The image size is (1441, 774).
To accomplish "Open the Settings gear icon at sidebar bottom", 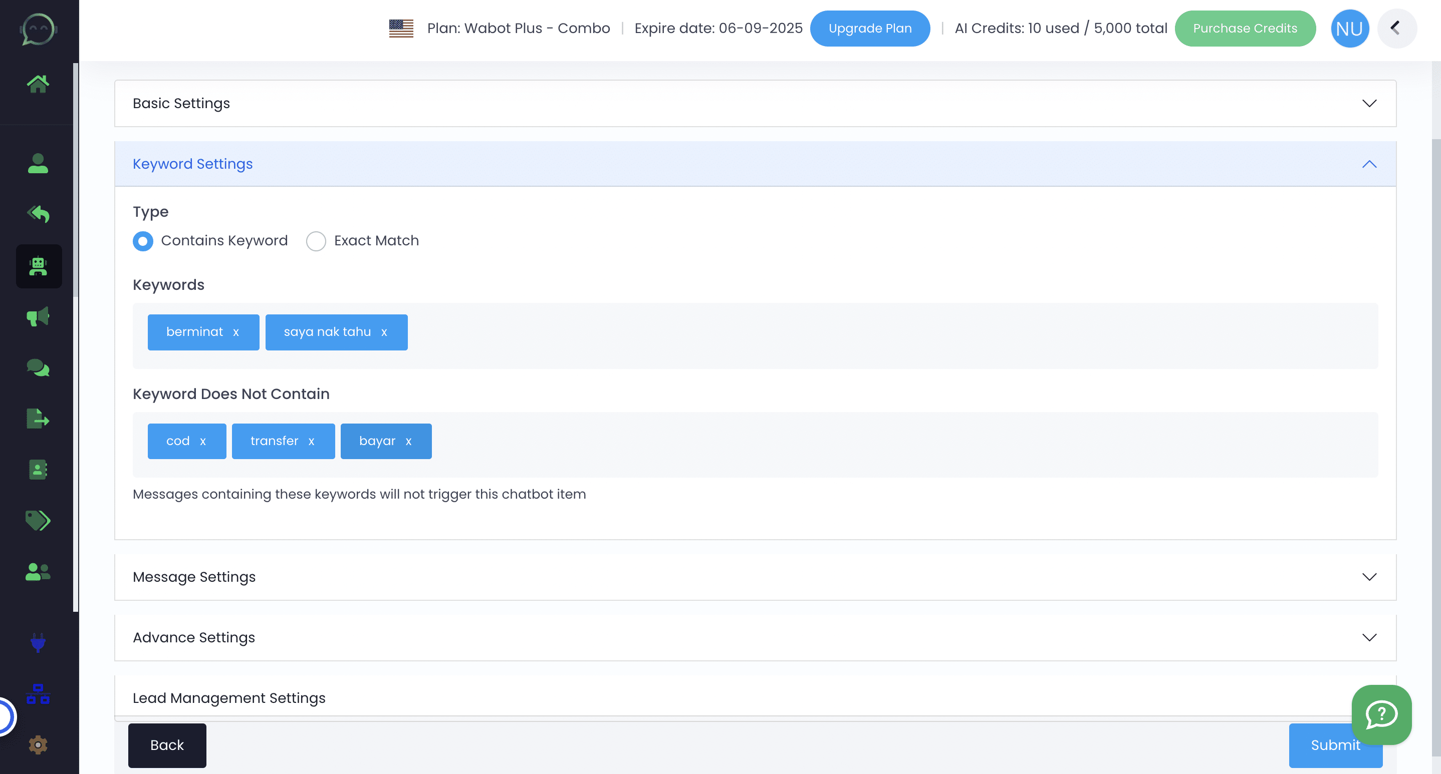I will 38,745.
